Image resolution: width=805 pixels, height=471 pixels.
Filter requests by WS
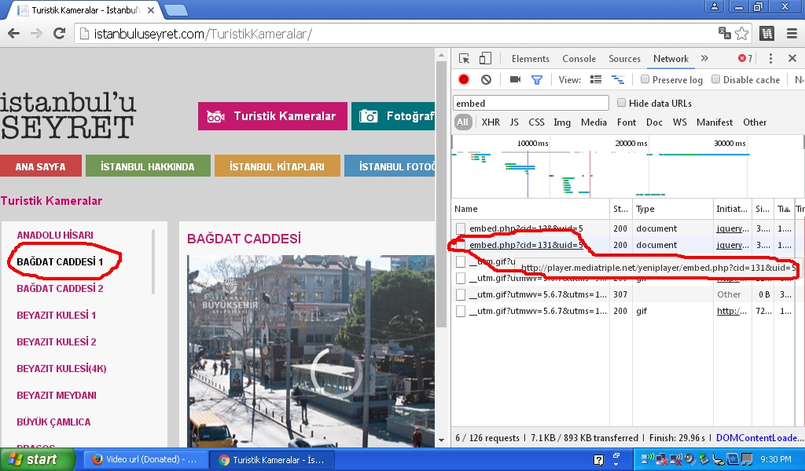tap(680, 122)
